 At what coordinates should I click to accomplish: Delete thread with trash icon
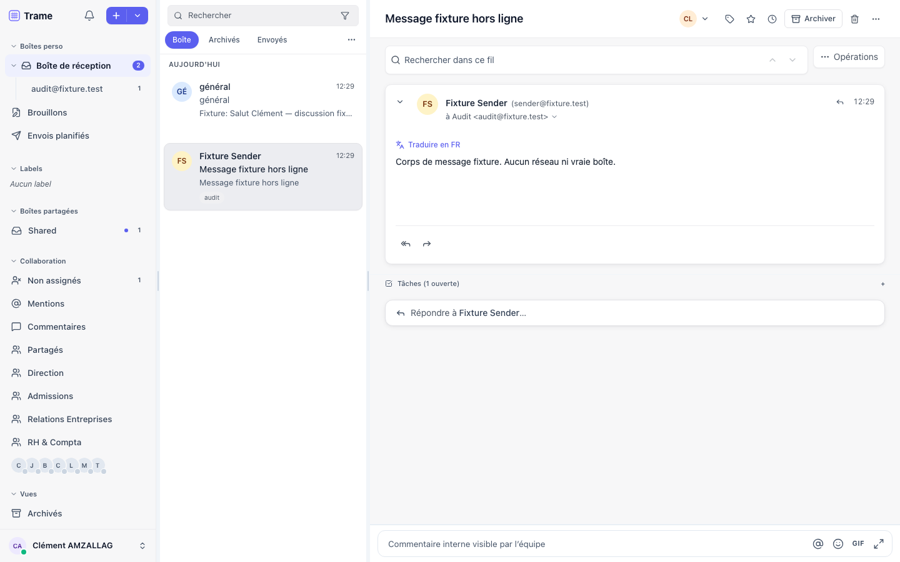(x=854, y=19)
